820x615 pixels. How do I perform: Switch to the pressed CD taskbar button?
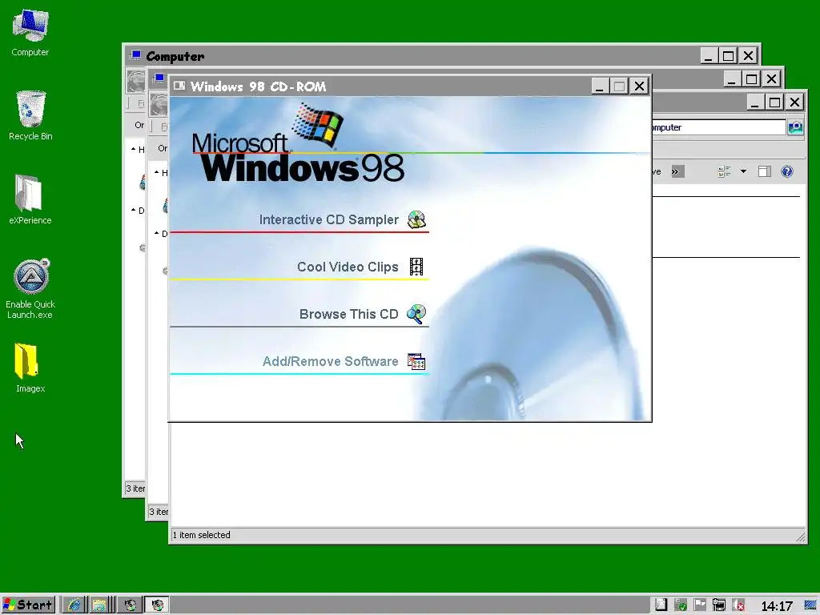click(156, 605)
